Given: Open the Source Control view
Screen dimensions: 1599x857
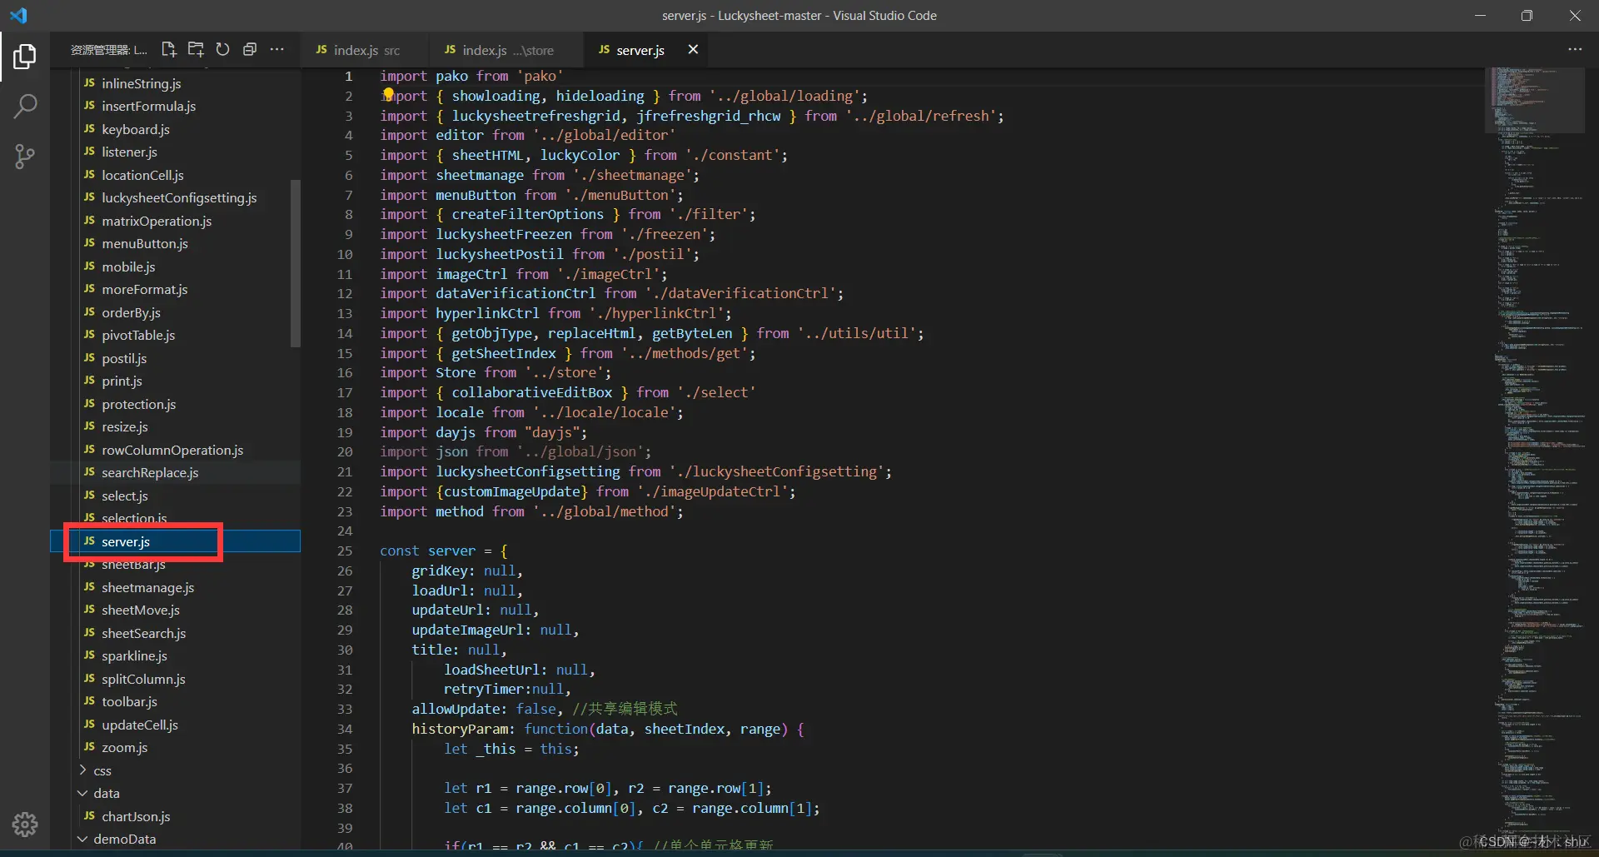Looking at the screenshot, I should pos(25,156).
